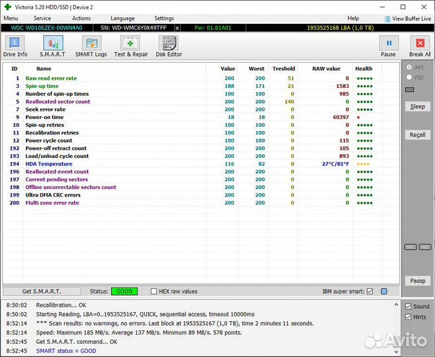Open the Language menu
The height and width of the screenshot is (357, 435).
click(122, 19)
